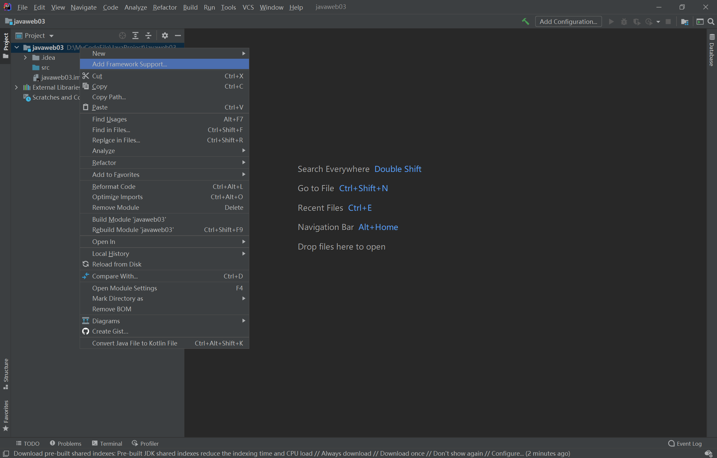Expand the .idea folder
This screenshot has height=458, width=717.
point(25,57)
